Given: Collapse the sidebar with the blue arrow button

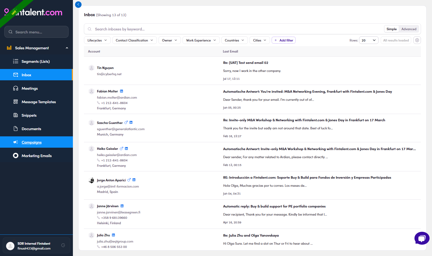Looking at the screenshot, I should point(78,4).
